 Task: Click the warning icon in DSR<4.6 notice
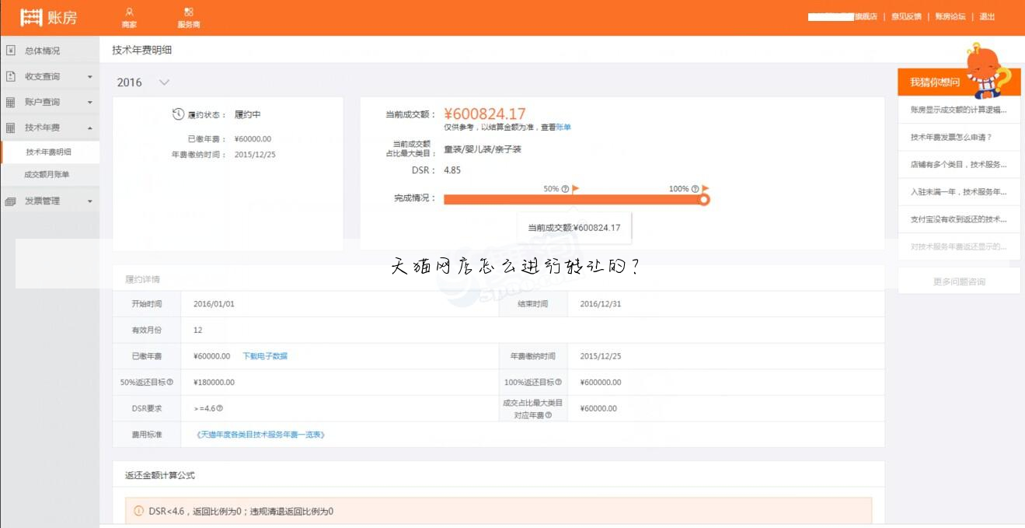[x=139, y=511]
